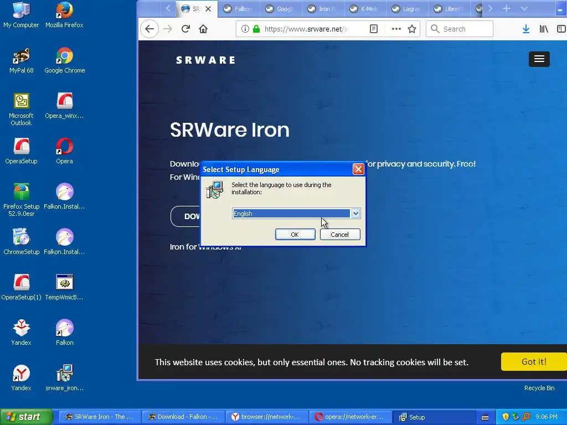Open MyPal 68 desktop shortcut
Viewport: 567px width, 425px height.
coord(21,60)
